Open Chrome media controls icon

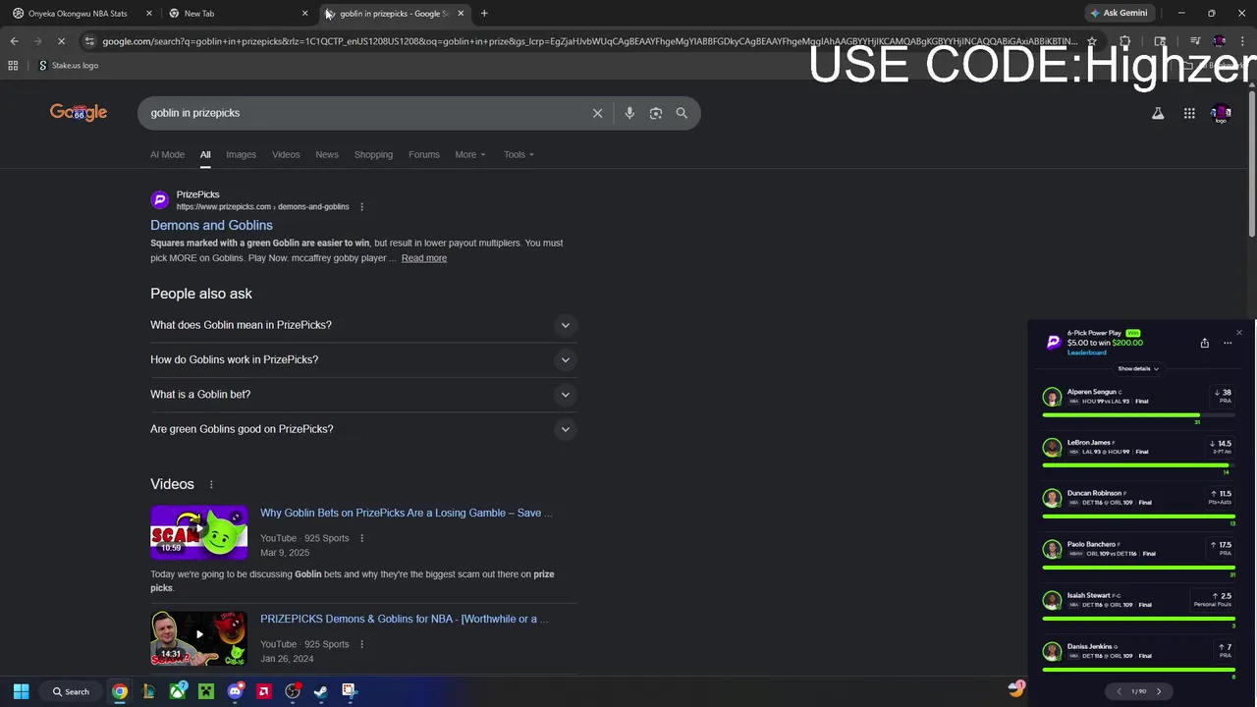point(1195,41)
